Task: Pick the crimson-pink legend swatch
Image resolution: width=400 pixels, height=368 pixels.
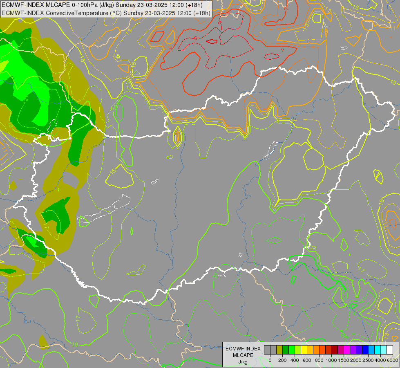Action: [341, 350]
